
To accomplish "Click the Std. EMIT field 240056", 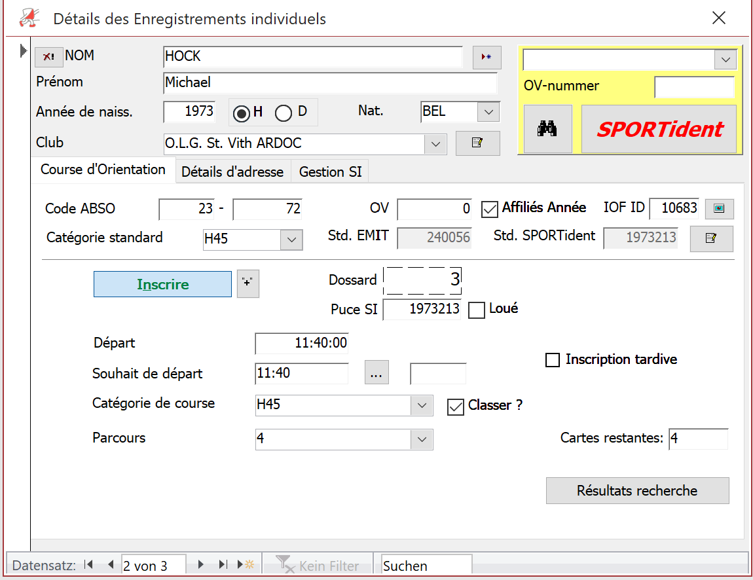I will click(x=434, y=238).
